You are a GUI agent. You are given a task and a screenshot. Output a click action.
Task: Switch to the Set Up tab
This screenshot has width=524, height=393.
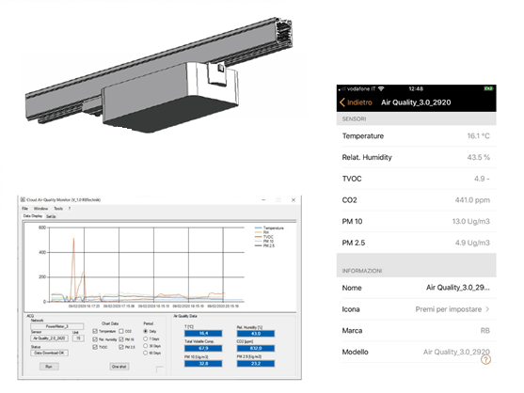point(51,216)
